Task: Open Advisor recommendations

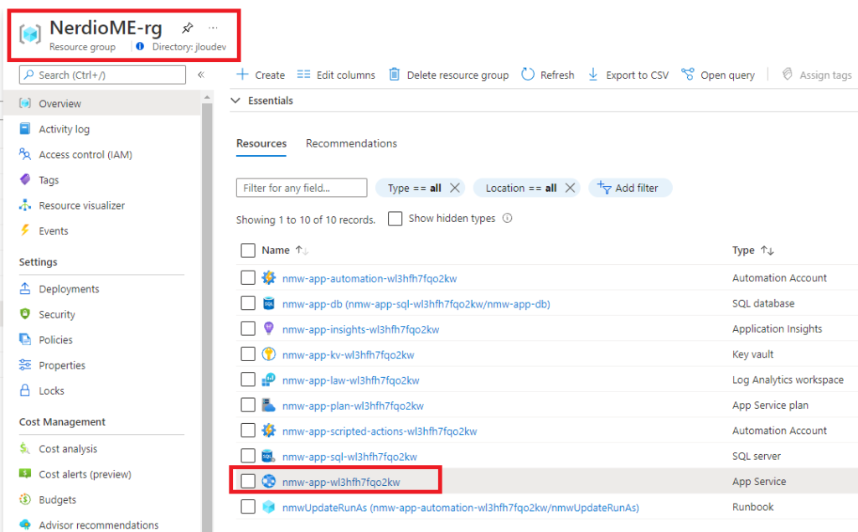Action: click(99, 525)
